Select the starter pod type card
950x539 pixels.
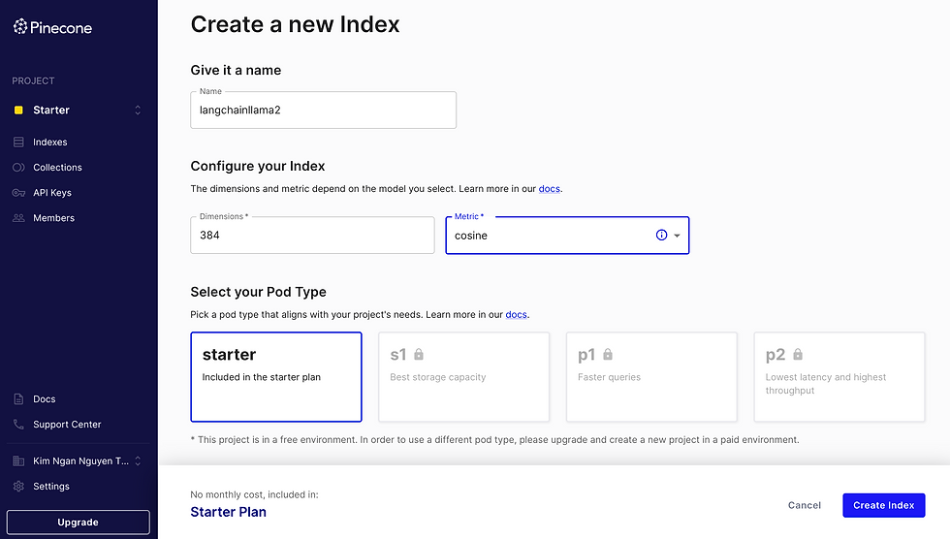[x=276, y=377]
